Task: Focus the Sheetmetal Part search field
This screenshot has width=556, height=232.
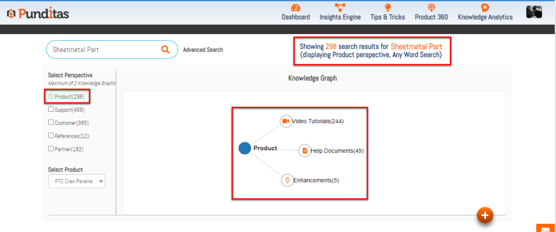Action: click(103, 49)
